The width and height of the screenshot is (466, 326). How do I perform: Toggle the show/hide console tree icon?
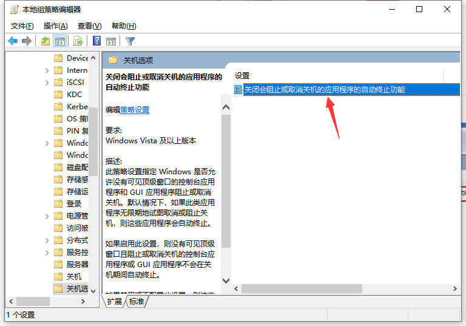tap(59, 41)
